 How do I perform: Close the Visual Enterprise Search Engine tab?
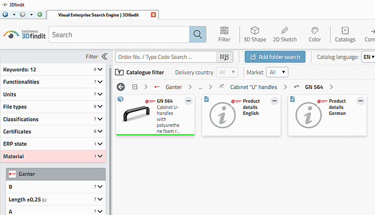[x=153, y=15]
